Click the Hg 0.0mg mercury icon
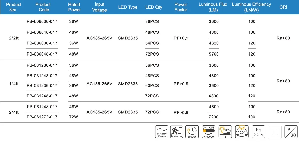The height and width of the screenshot is (142, 299). pyautogui.click(x=258, y=132)
